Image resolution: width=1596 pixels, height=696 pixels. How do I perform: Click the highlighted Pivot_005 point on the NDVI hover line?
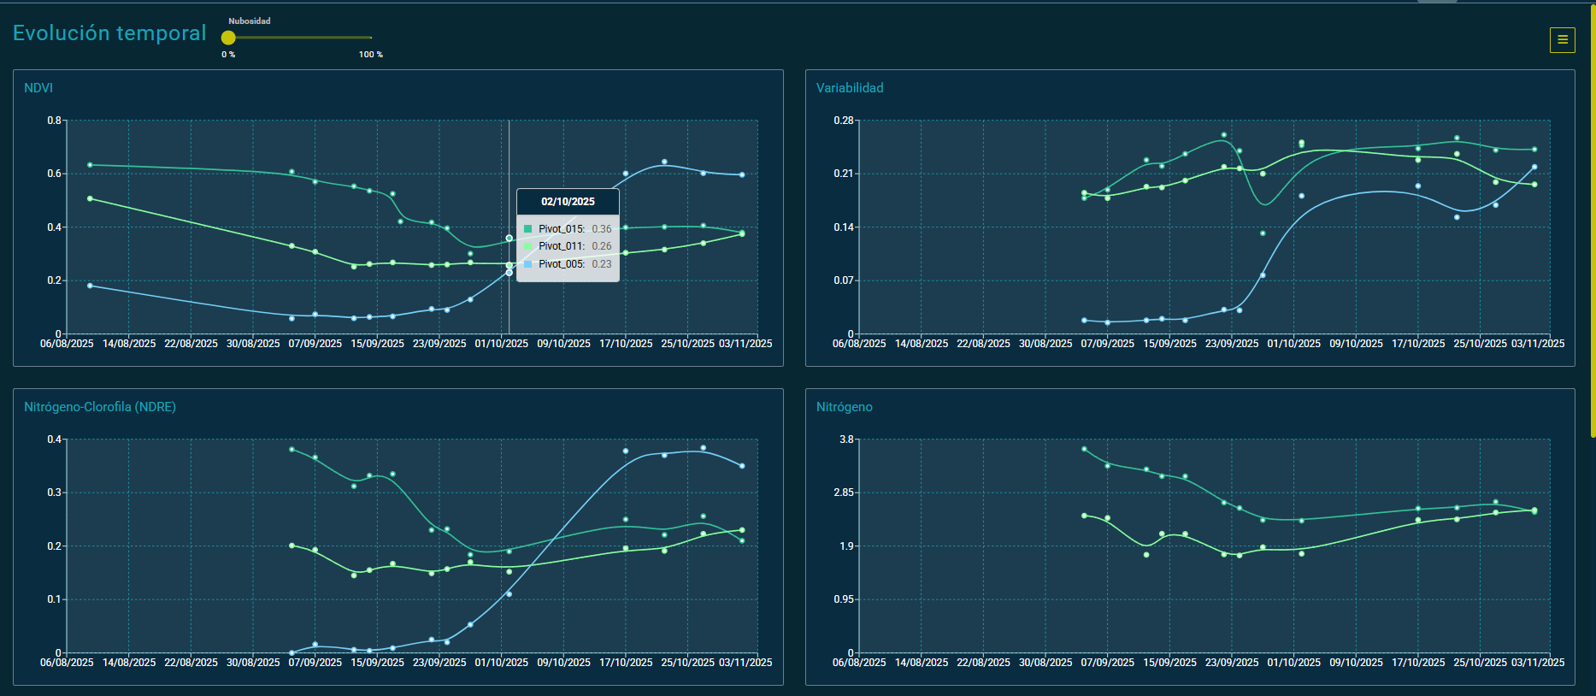509,273
